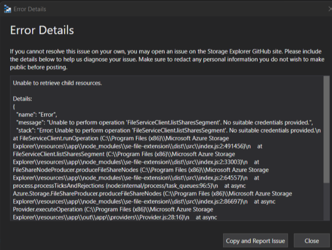The height and width of the screenshot is (250, 332).
Task: Click the Copy and Report Issue button
Action: tap(255, 240)
